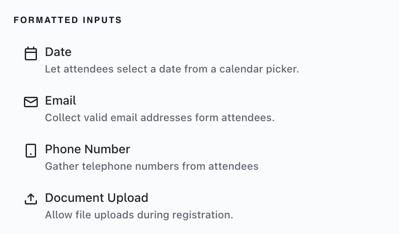The width and height of the screenshot is (399, 234).
Task: Click the file uploads description text
Action: 139,215
